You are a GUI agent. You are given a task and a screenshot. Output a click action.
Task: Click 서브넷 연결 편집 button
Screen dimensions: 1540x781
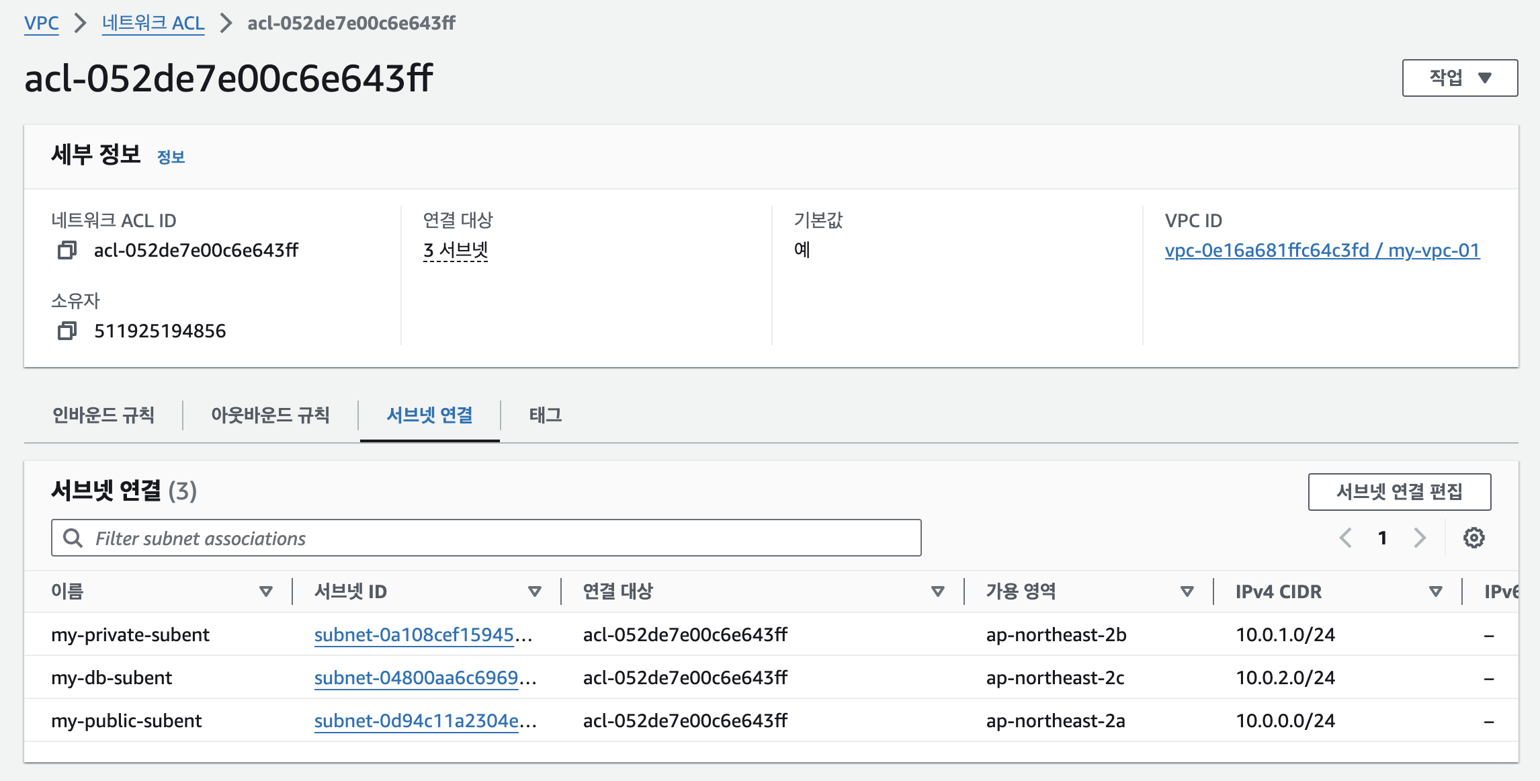pyautogui.click(x=1399, y=492)
